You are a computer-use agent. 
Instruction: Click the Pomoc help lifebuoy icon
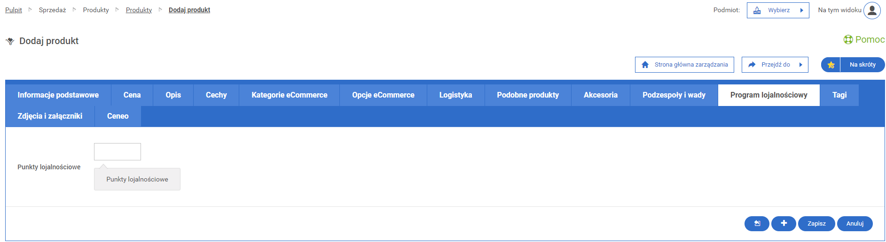pos(848,40)
